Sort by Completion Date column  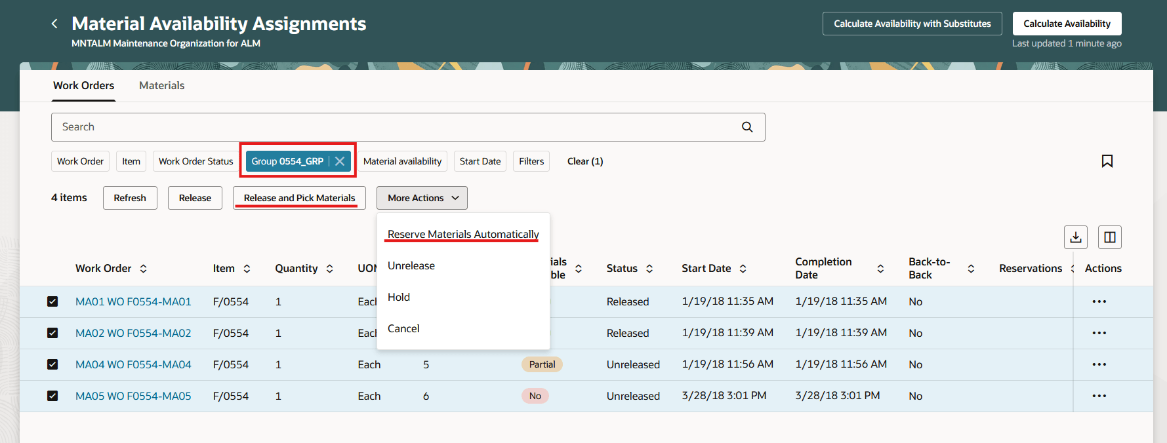click(880, 269)
